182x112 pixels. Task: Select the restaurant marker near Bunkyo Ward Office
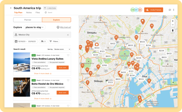pyautogui.click(x=116, y=38)
